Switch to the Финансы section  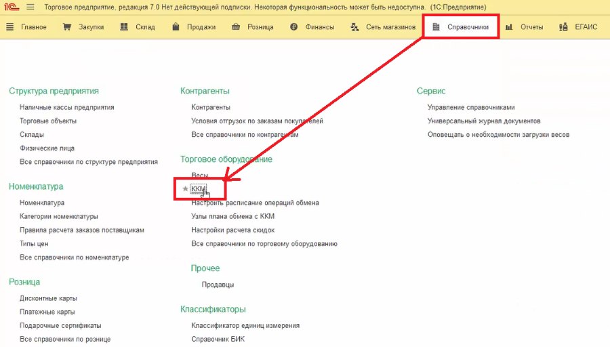(x=319, y=27)
